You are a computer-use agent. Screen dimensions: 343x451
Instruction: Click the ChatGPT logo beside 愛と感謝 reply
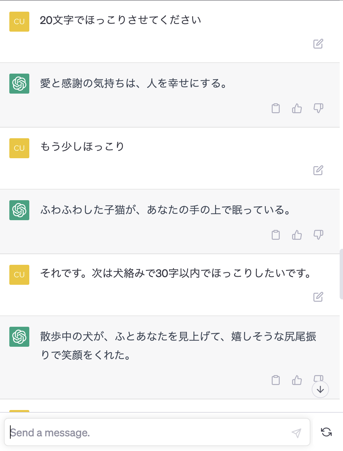click(19, 84)
